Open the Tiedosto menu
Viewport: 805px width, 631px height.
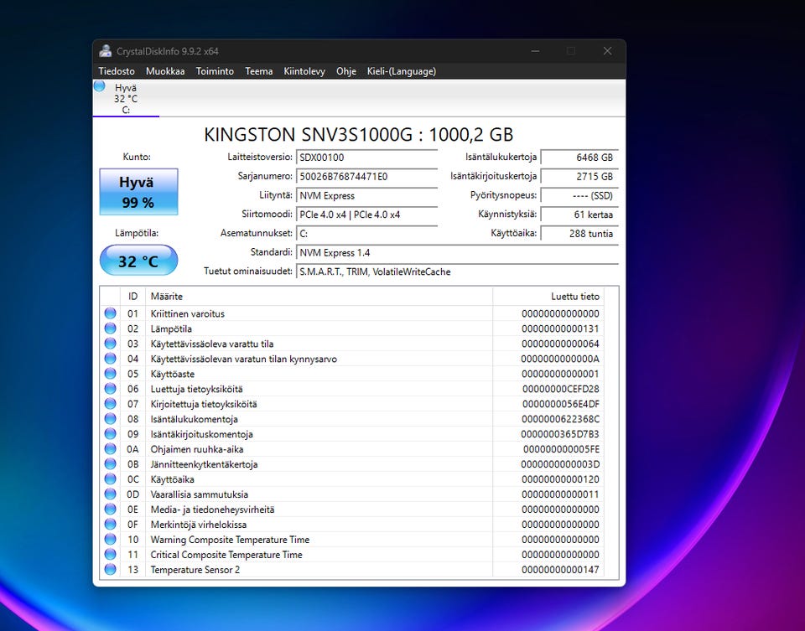(117, 71)
